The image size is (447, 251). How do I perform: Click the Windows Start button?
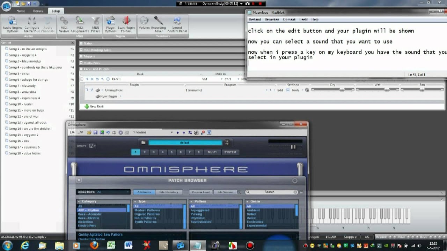pos(7,245)
